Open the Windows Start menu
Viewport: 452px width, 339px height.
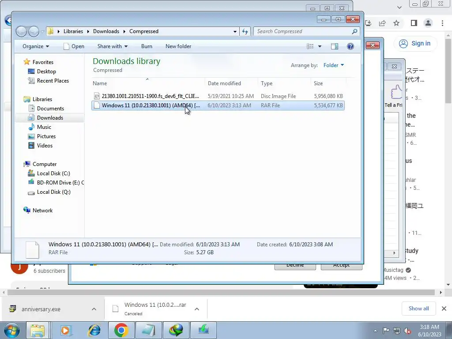click(12, 330)
